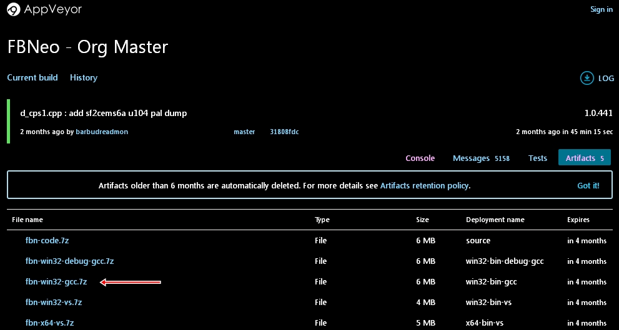Click the AppVeyor logo icon
619x330 pixels.
(x=14, y=10)
